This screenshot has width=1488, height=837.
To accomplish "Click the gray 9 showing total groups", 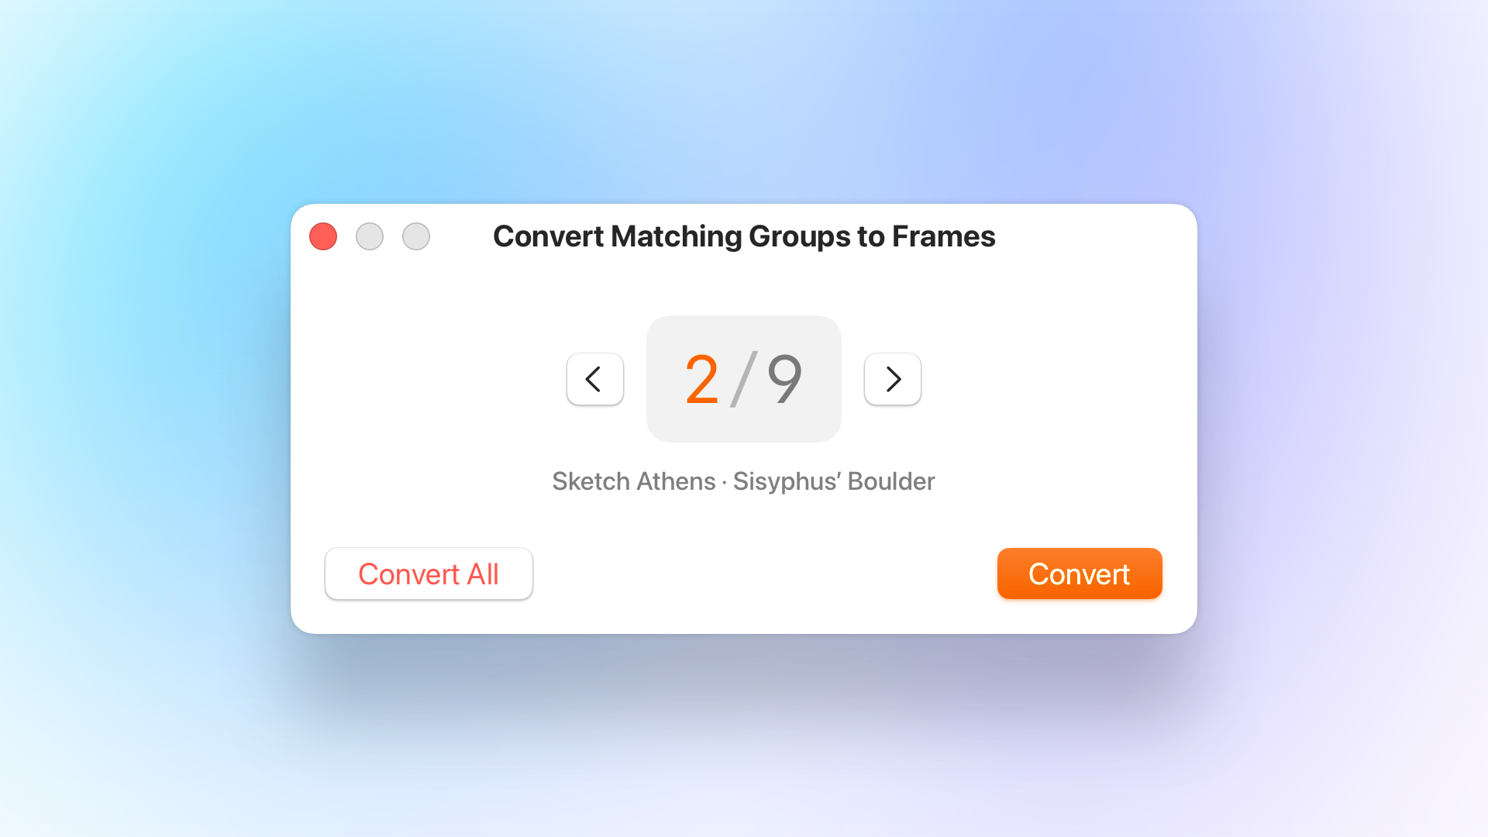I will pos(784,379).
